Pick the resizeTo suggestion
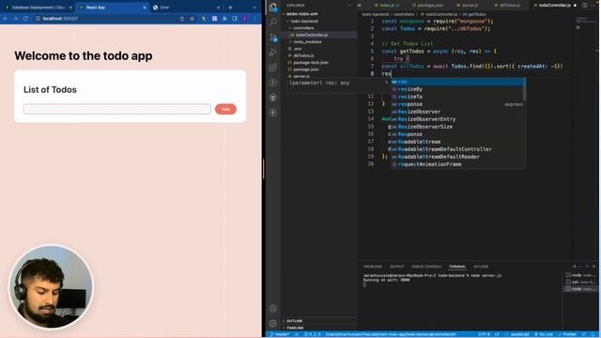Image resolution: width=601 pixels, height=338 pixels. tap(457, 97)
